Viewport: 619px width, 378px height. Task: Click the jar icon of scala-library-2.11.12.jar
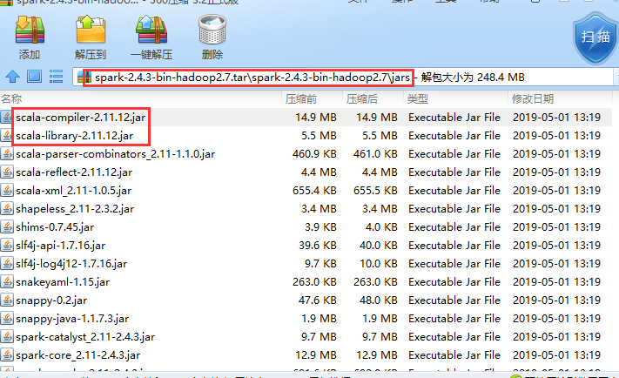click(x=7, y=136)
